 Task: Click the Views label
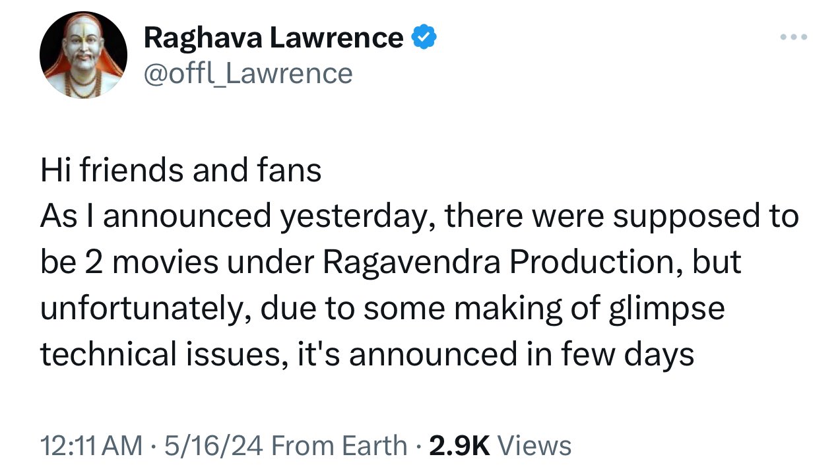point(534,446)
